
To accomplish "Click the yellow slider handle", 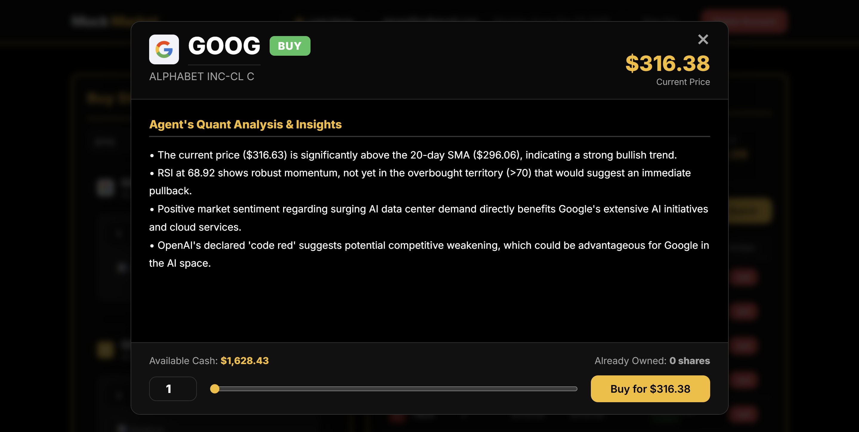I will point(215,389).
